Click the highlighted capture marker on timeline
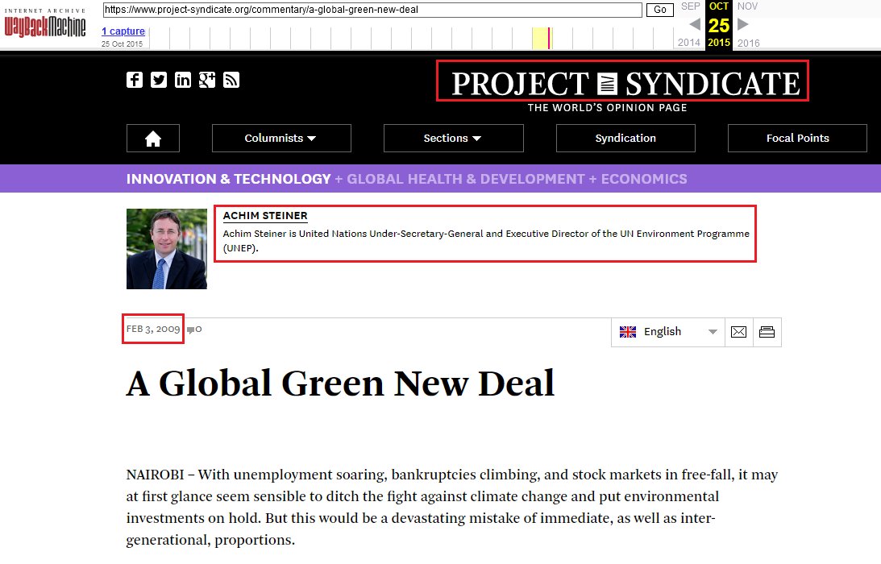The image size is (881, 564). 550,38
